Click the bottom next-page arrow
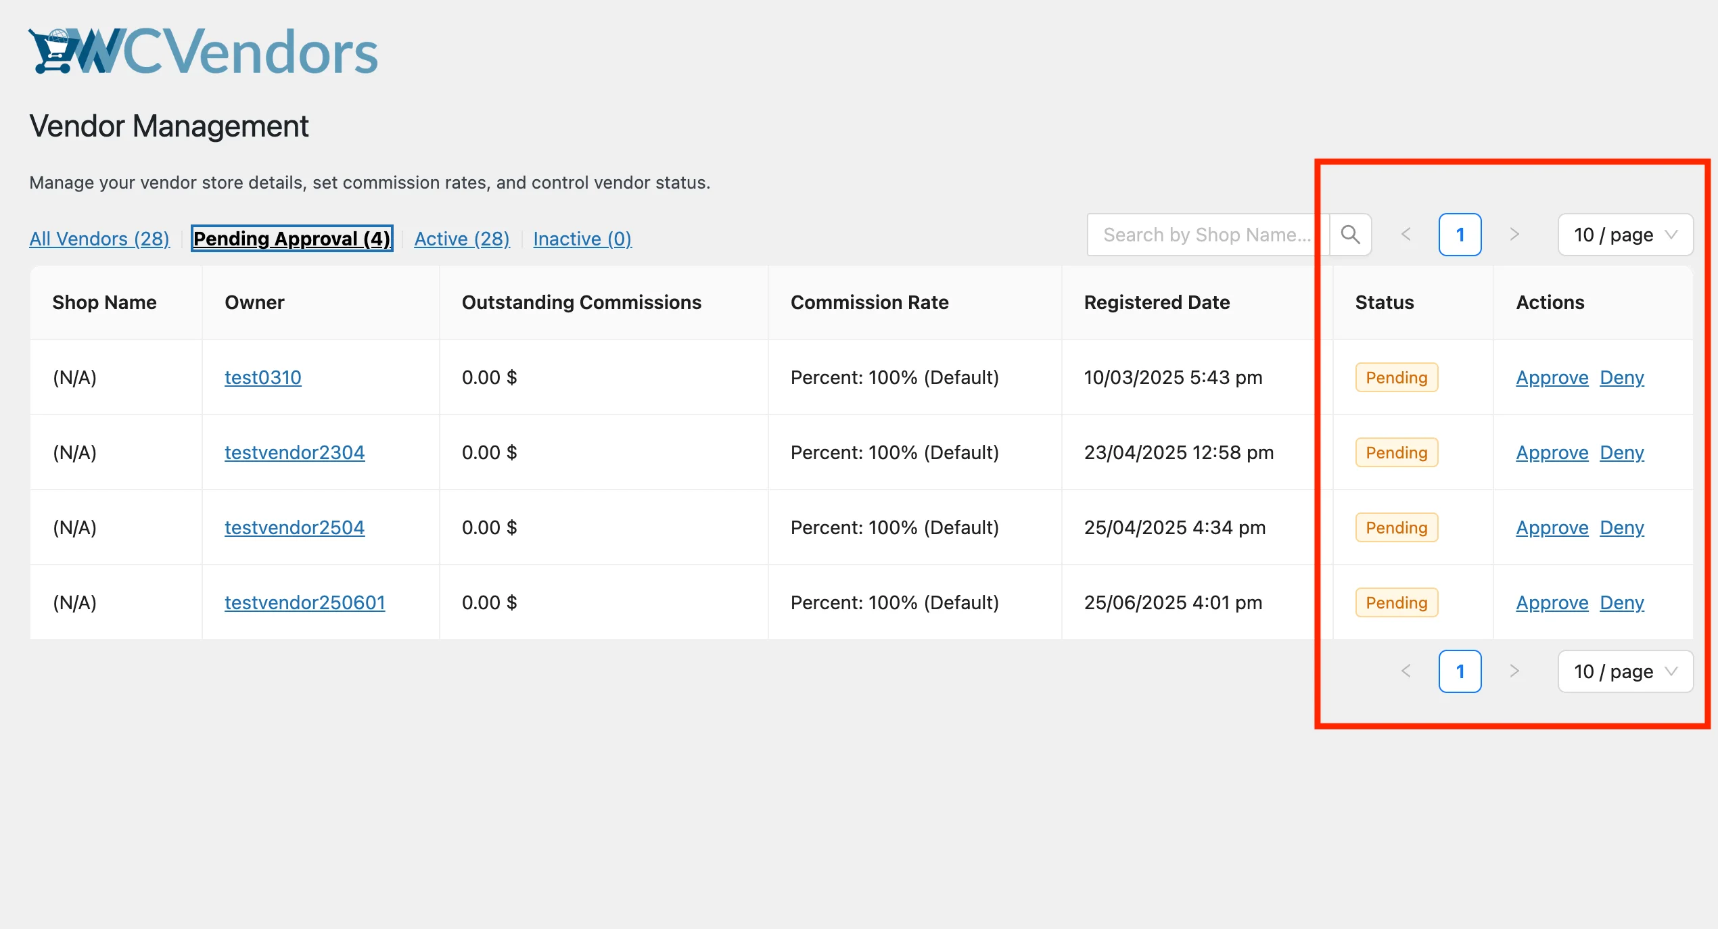Image resolution: width=1718 pixels, height=929 pixels. point(1514,671)
